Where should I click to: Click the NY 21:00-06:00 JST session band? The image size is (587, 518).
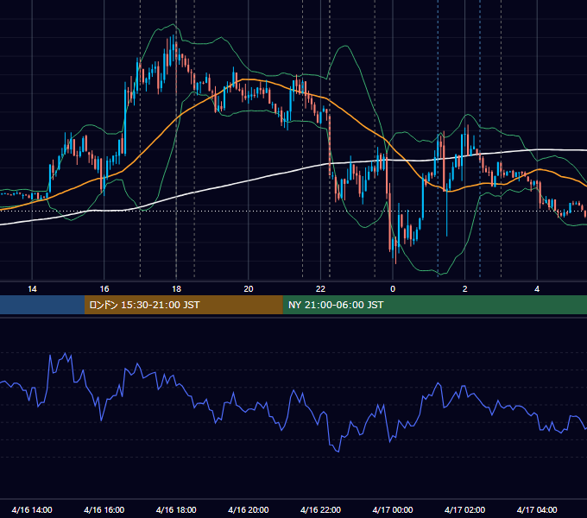(x=434, y=305)
